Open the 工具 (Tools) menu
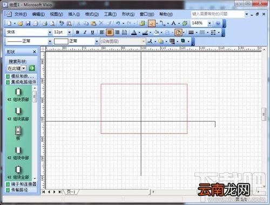The height and width of the screenshot is (205, 270). (x=110, y=14)
